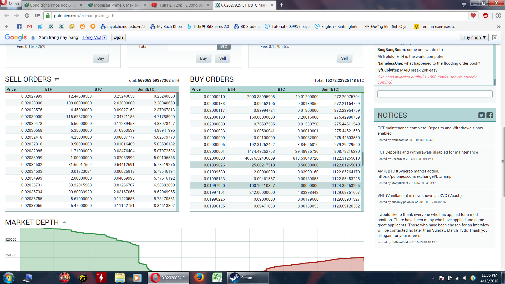Open the Opera Menu
This screenshot has height=284, width=505.
pyautogui.click(x=11, y=4)
